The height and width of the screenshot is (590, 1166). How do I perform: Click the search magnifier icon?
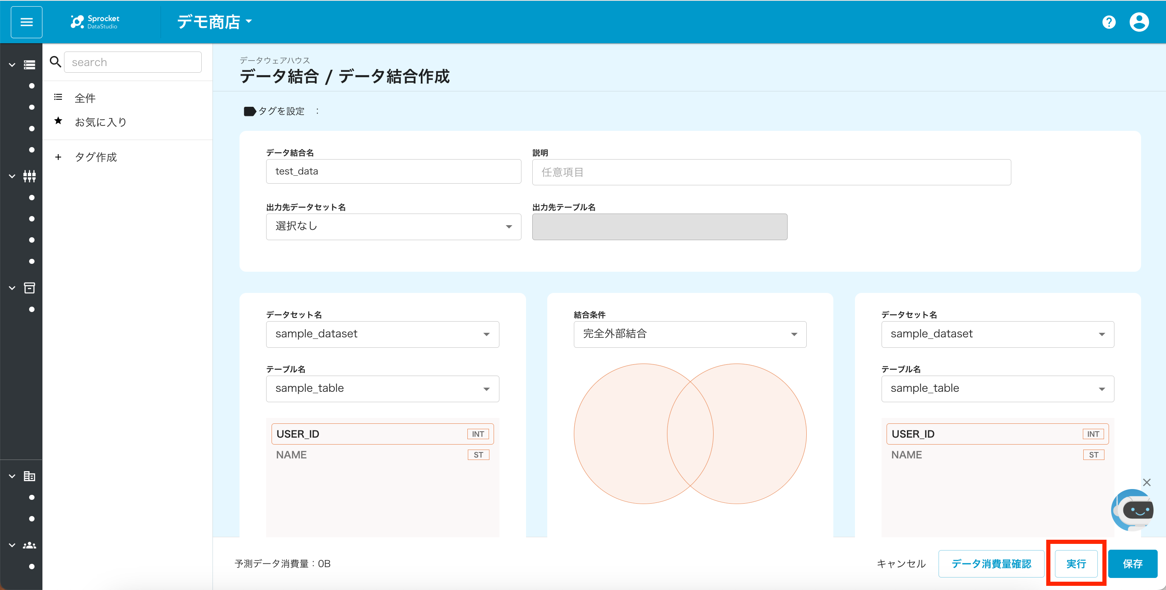(x=55, y=62)
